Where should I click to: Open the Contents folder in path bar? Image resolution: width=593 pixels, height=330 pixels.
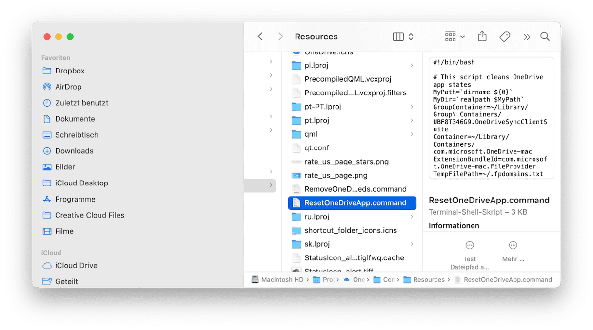(x=384, y=280)
